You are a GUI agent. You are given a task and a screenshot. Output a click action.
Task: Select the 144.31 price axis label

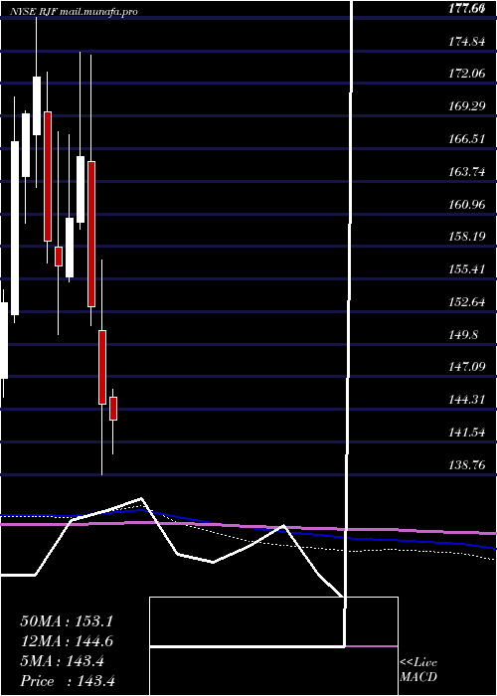[467, 400]
